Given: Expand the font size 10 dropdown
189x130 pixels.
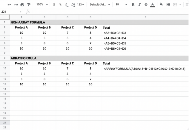Looking at the screenshot, I should click(121, 4).
